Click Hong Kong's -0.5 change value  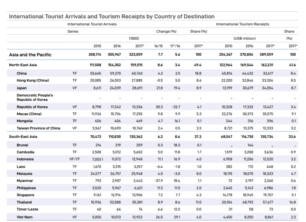[x=159, y=80]
